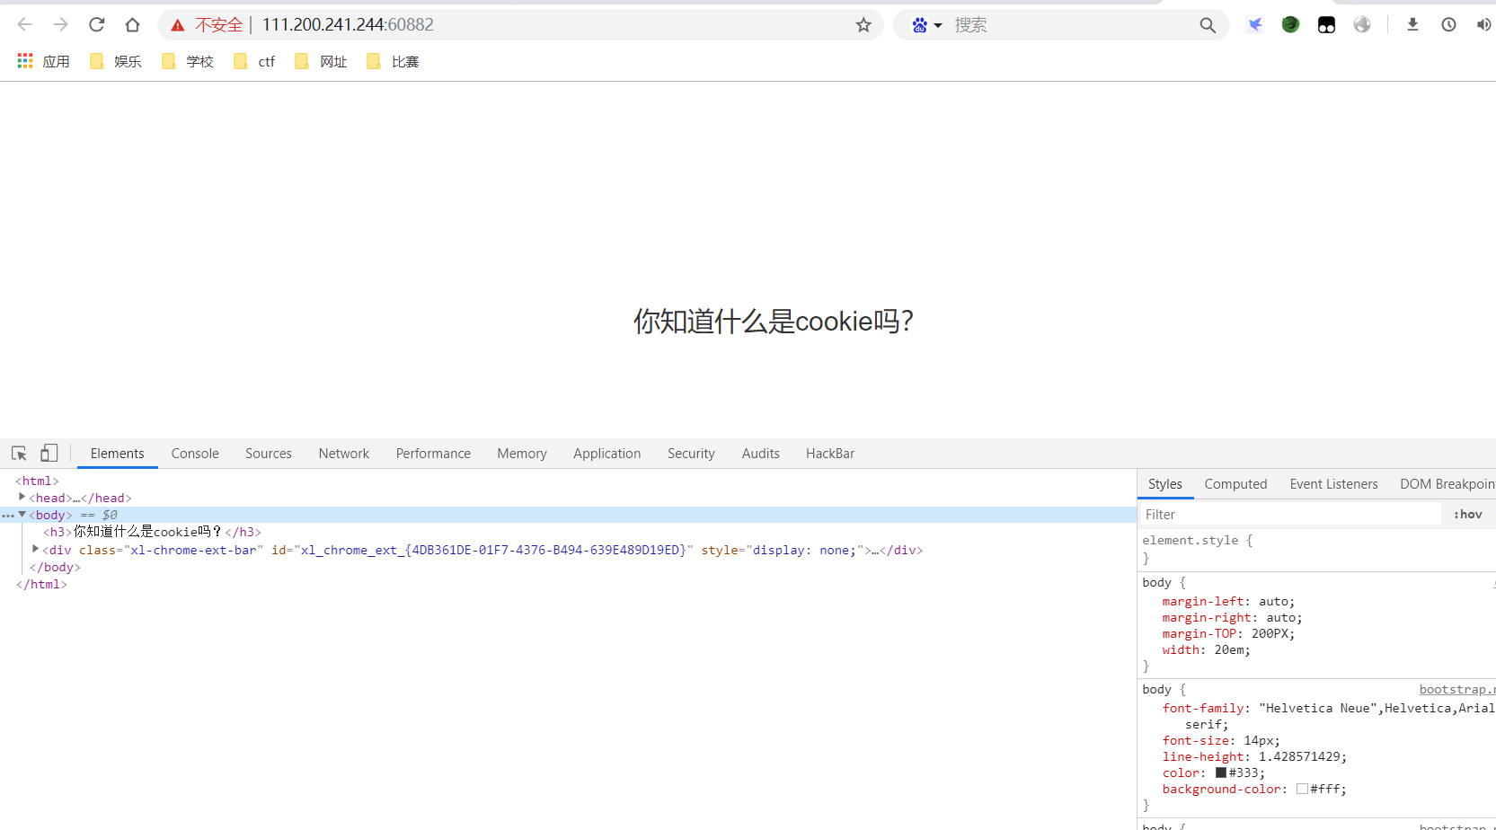The image size is (1496, 830).
Task: Open the ctf bookmarks folder
Action: point(254,60)
